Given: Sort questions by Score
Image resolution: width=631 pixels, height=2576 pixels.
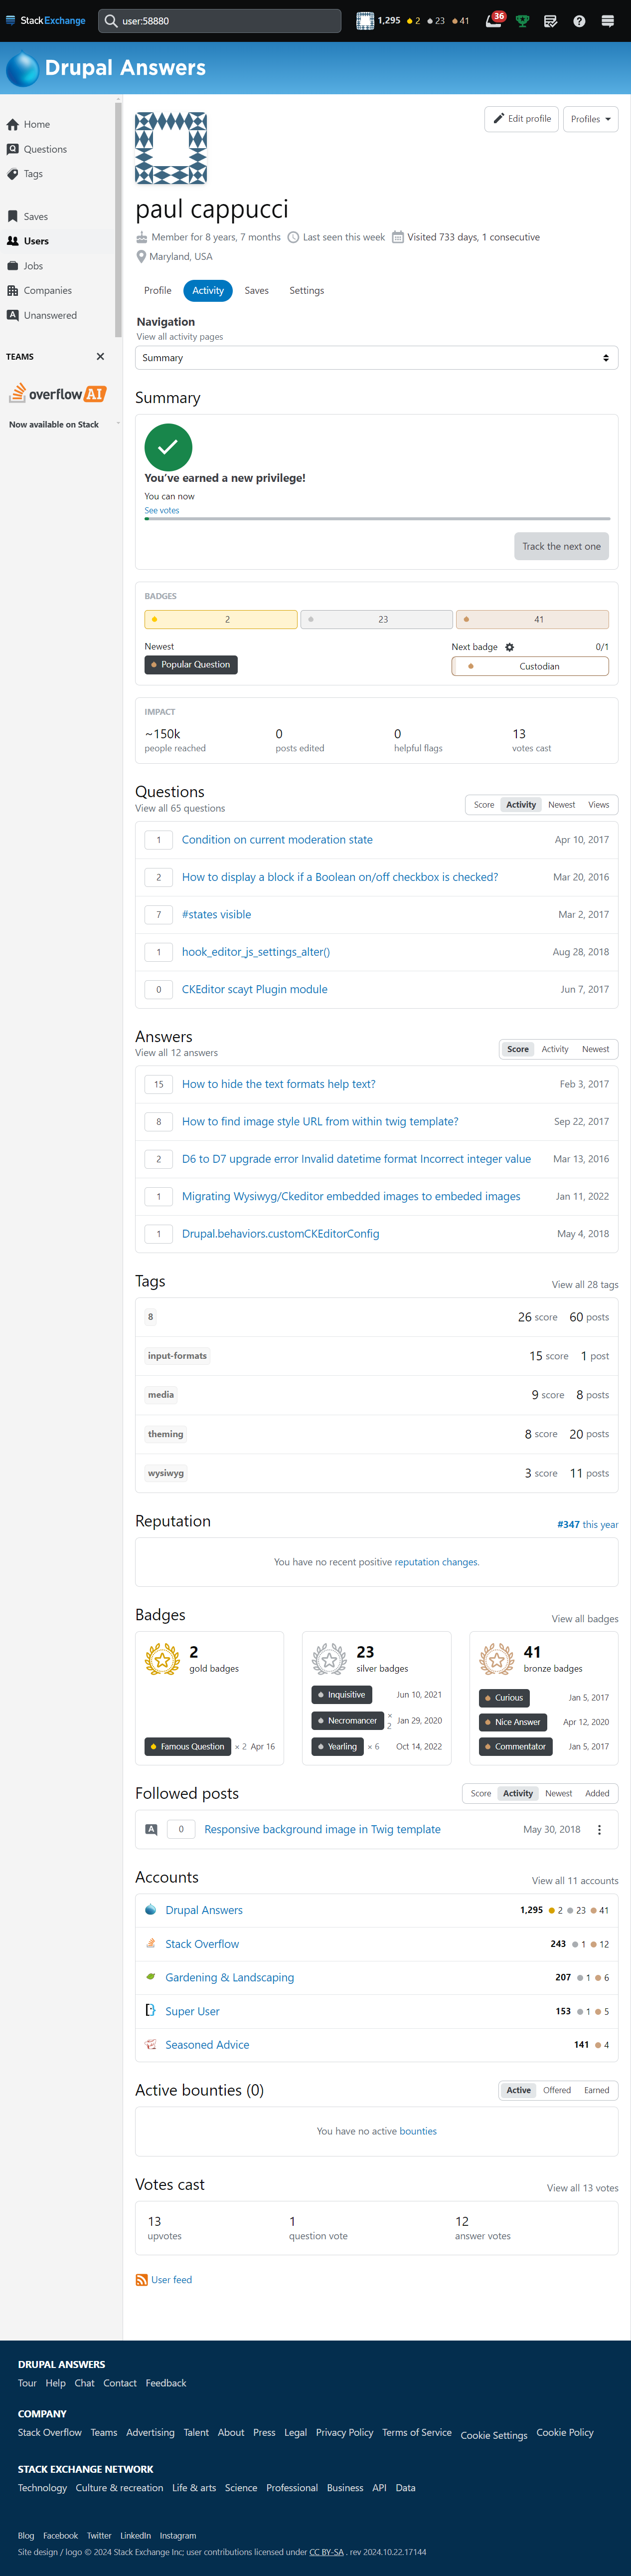Looking at the screenshot, I should tap(483, 804).
